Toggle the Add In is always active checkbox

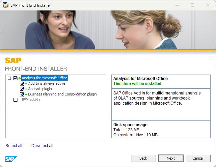pyautogui.click(x=22, y=83)
